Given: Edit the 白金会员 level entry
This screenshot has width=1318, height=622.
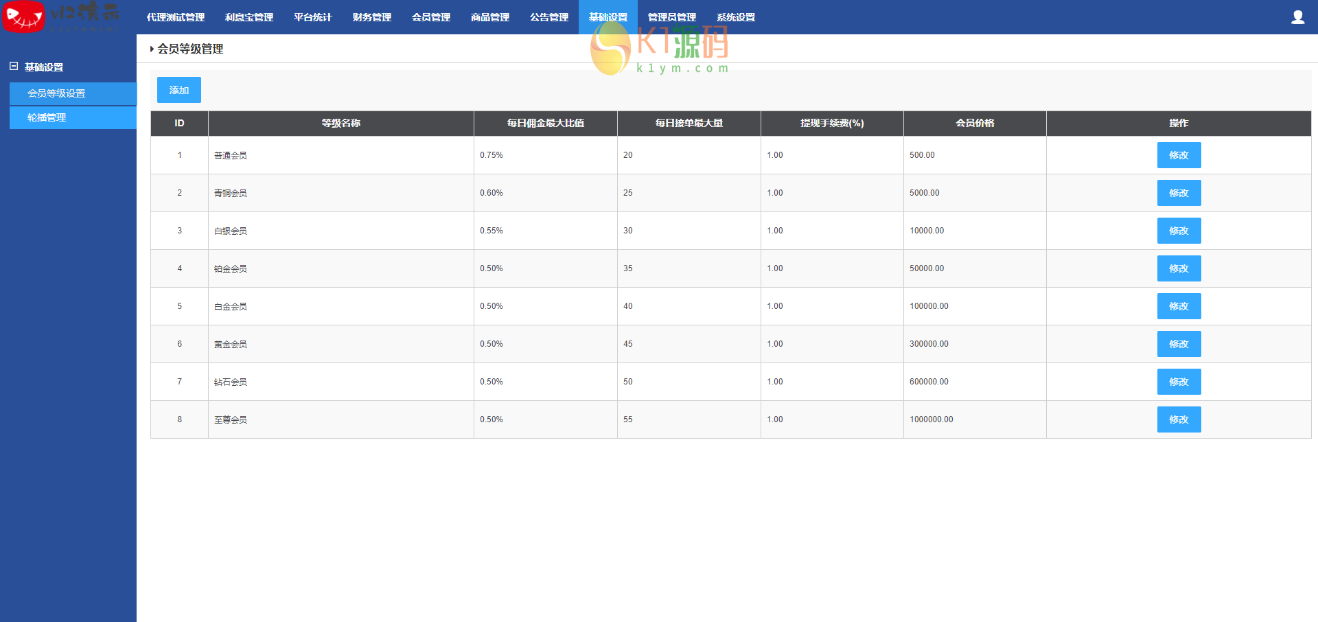Looking at the screenshot, I should coord(1179,306).
